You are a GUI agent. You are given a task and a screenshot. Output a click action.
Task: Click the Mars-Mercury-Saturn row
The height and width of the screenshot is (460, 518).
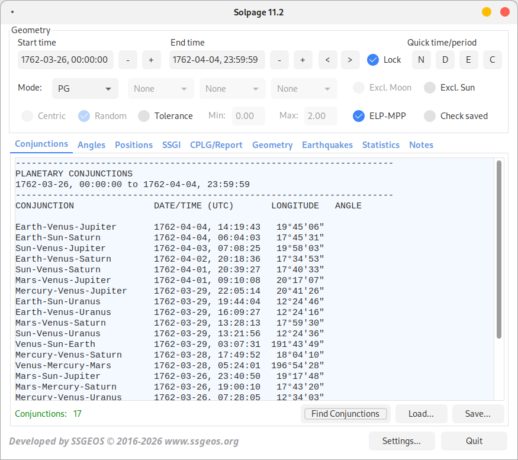[x=170, y=387]
